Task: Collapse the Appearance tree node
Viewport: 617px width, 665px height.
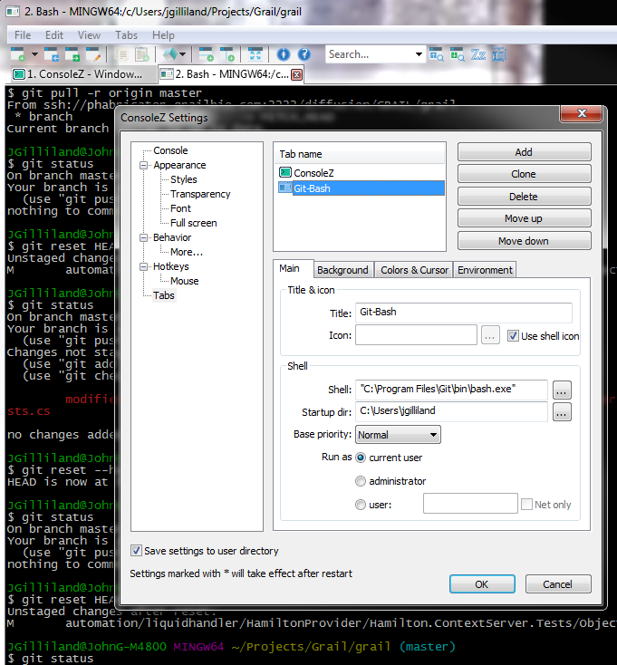Action: [144, 166]
